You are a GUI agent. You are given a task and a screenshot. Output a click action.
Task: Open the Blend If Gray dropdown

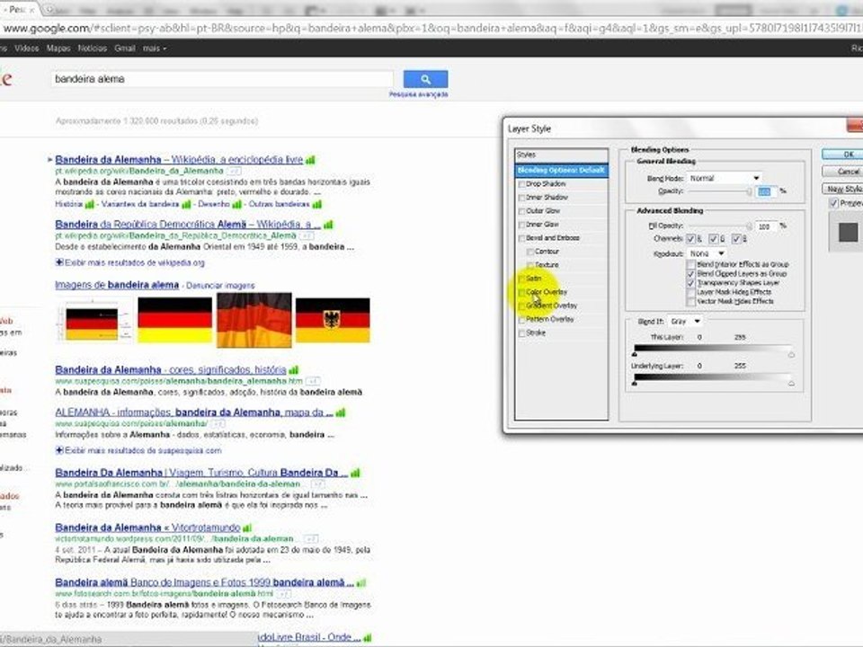[x=685, y=322]
